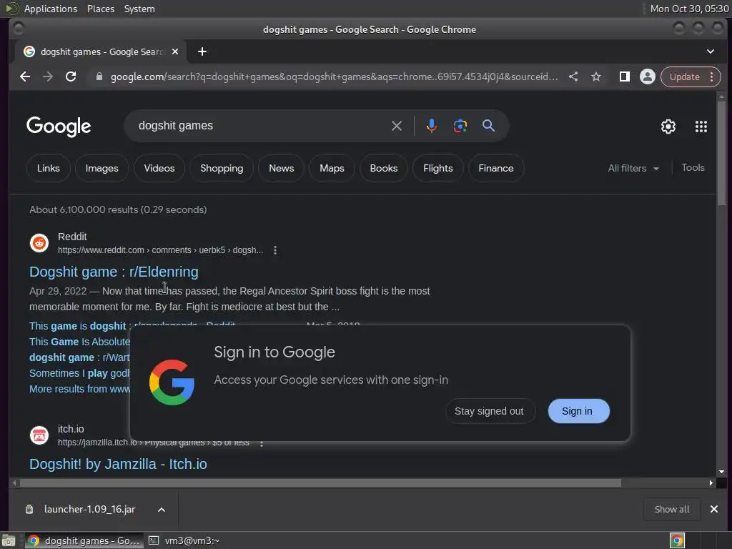Select the Maps filter chip

332,168
